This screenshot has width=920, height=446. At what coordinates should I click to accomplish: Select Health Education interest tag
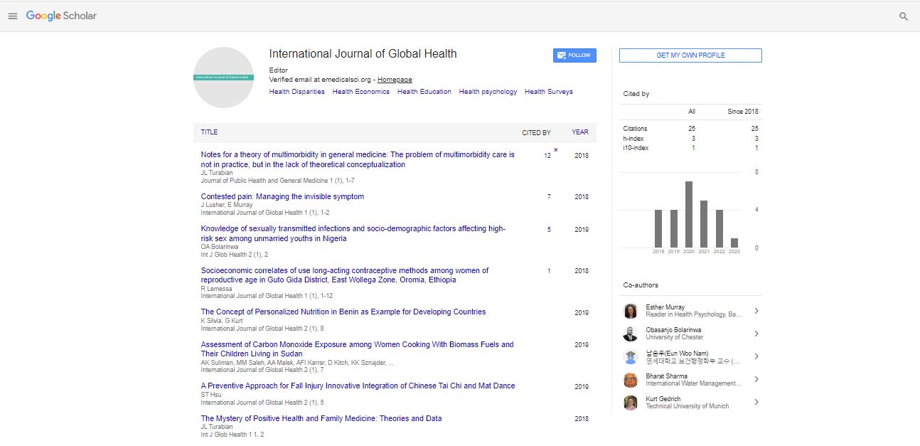coord(424,92)
